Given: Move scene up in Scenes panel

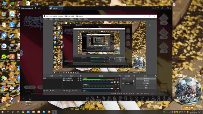Looking at the screenshot, I should pyautogui.click(x=50, y=91).
